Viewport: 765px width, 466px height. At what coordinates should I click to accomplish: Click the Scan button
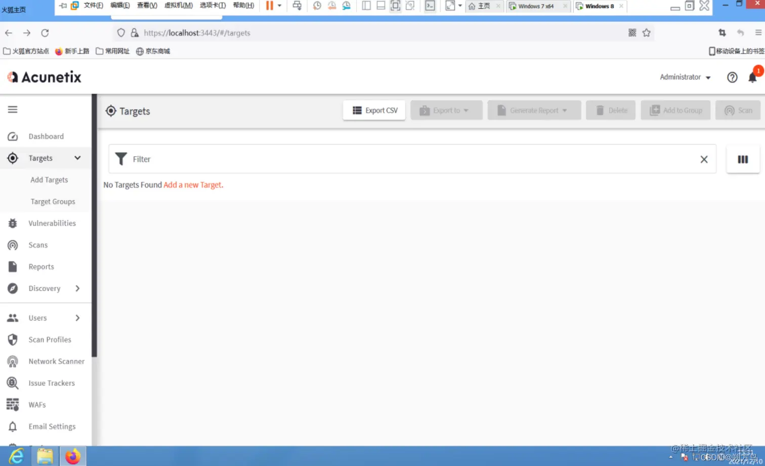tap(738, 110)
